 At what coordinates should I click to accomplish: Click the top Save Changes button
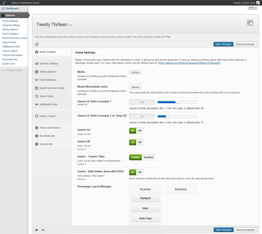tap(223, 44)
